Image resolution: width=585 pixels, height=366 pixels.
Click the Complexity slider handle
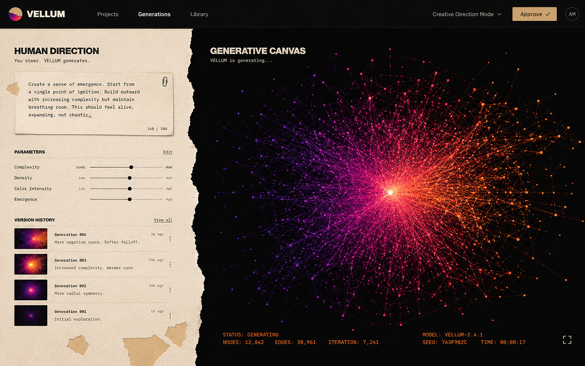point(131,167)
